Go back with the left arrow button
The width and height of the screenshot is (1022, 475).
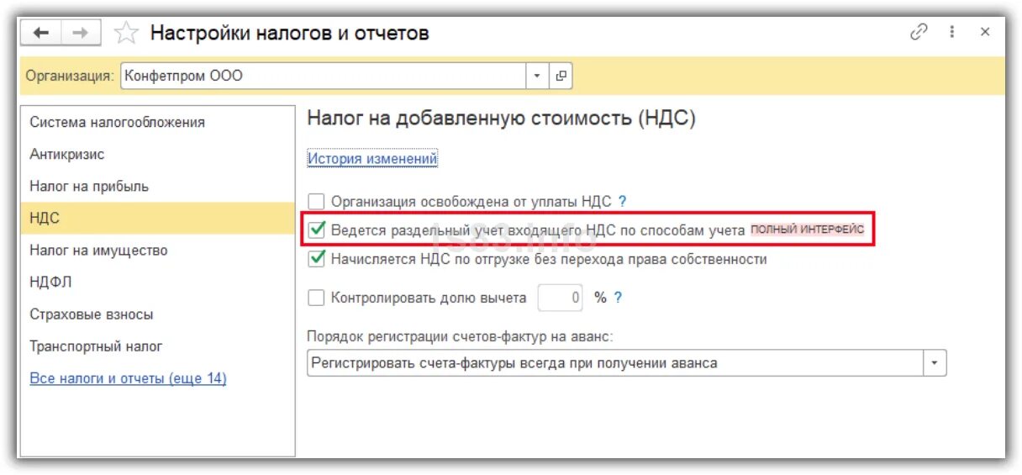40,33
